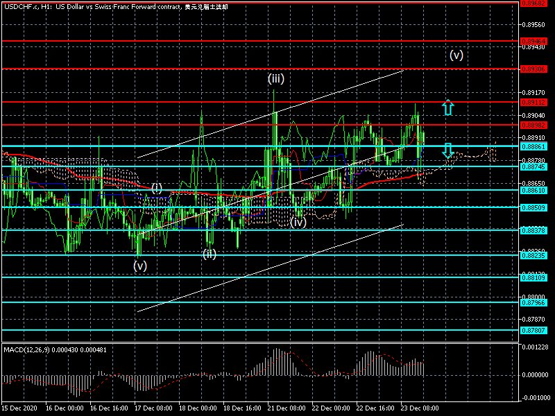Click the 21 Dec 08:00 time label
The width and height of the screenshot is (555, 416).
pyautogui.click(x=287, y=408)
